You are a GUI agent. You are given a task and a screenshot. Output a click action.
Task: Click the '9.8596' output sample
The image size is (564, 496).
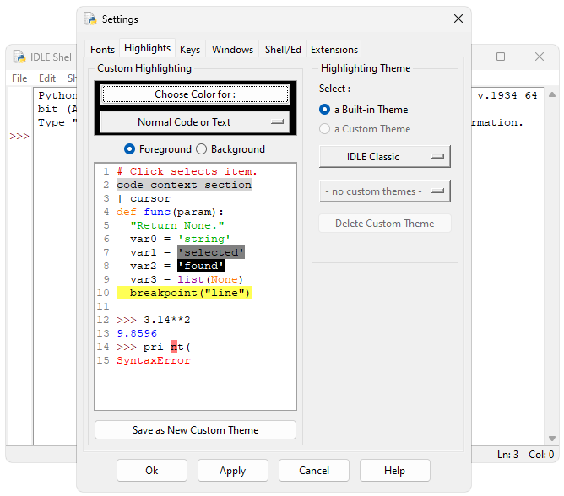137,333
